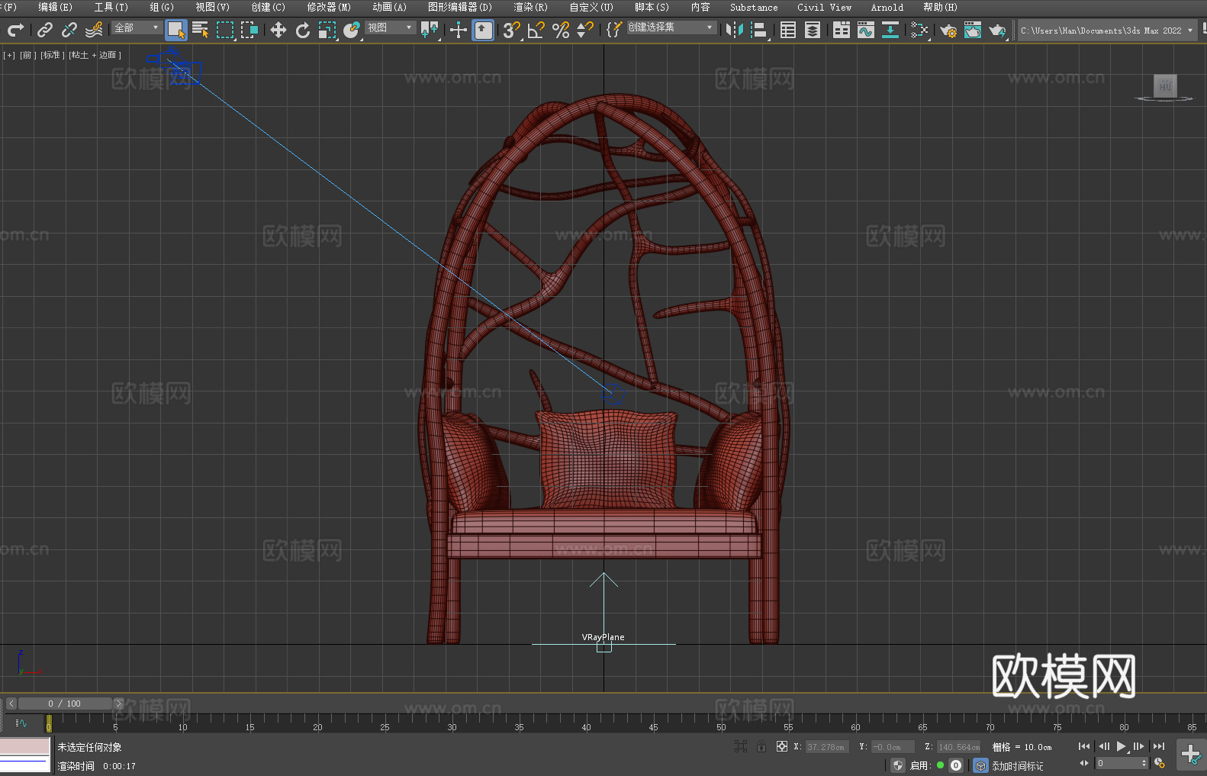Toggle Angle Snap

(x=536, y=30)
